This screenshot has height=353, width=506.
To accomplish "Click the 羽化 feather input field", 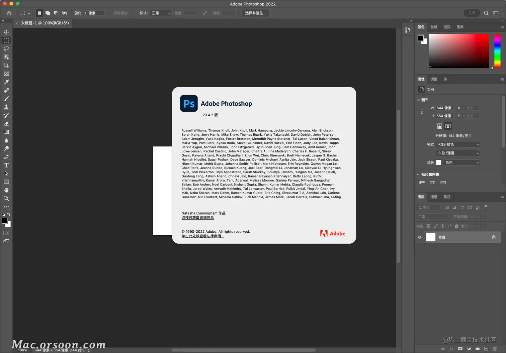I will (94, 13).
